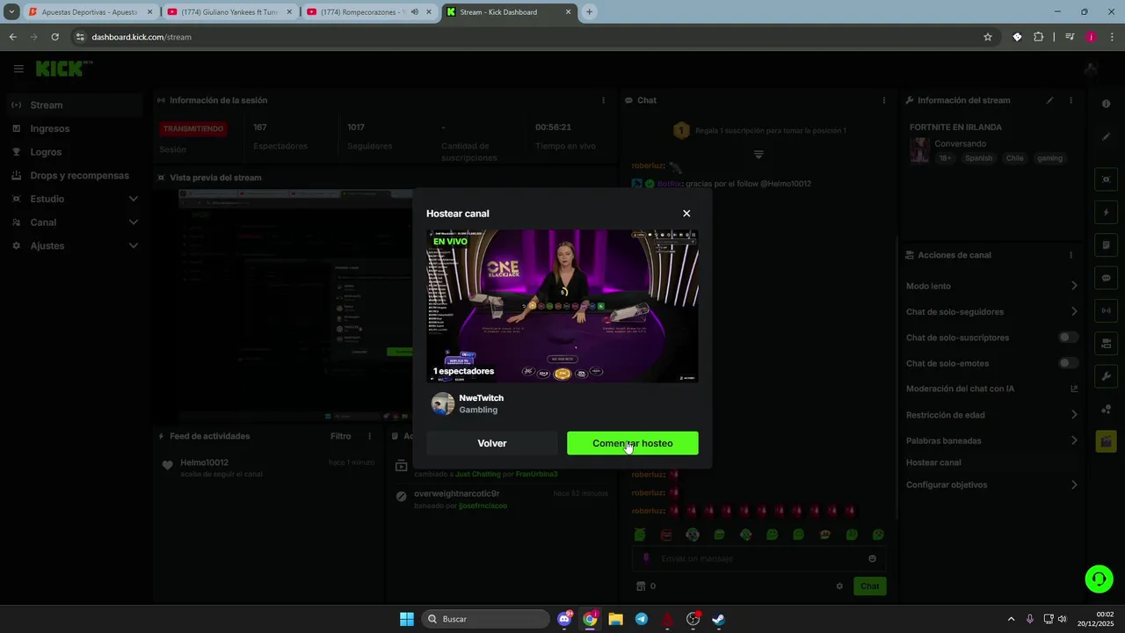Click the pencil icon in right toolbar
This screenshot has height=633, width=1125.
1106,136
